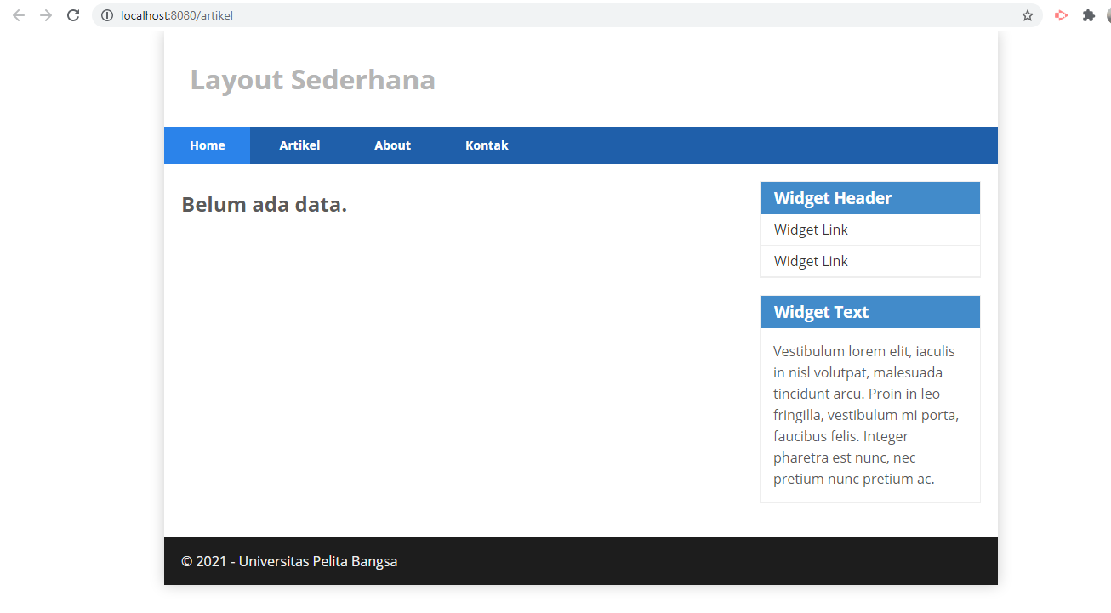
Task: Click the second Widget Link item
Action: 810,261
